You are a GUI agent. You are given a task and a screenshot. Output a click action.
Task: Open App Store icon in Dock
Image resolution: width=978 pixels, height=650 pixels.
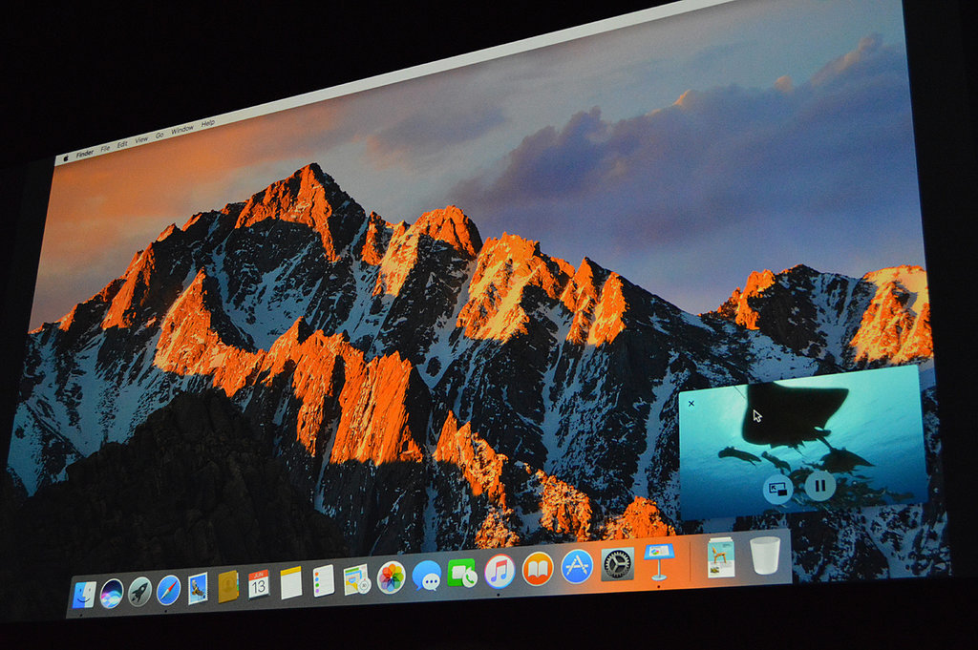coord(577,566)
